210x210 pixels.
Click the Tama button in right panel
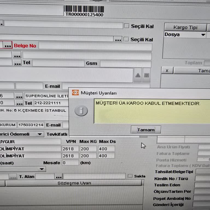pos(192,71)
